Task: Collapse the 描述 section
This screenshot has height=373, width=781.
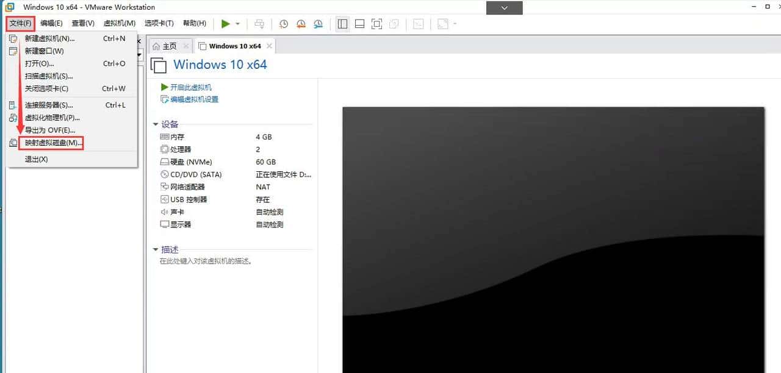Action: (x=156, y=249)
